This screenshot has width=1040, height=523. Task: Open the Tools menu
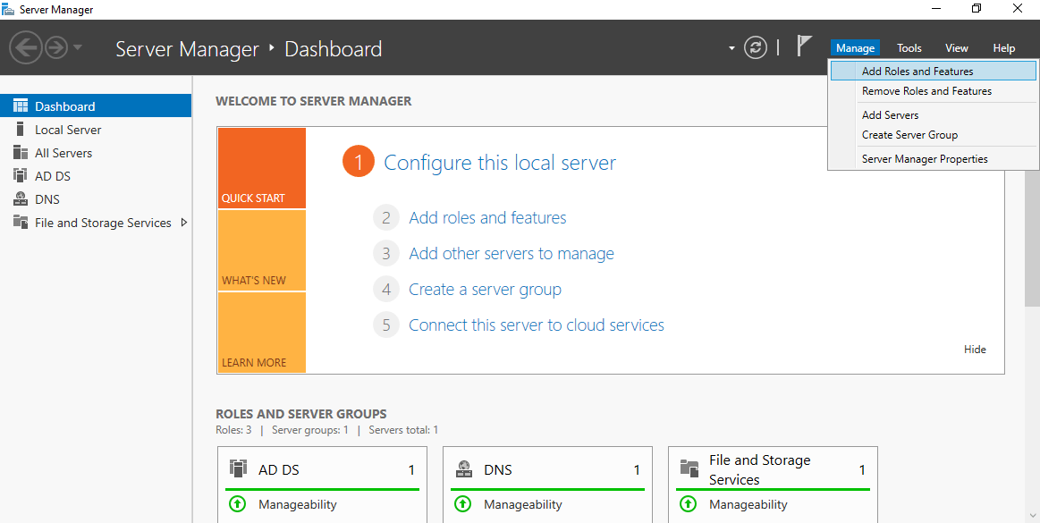pos(909,47)
